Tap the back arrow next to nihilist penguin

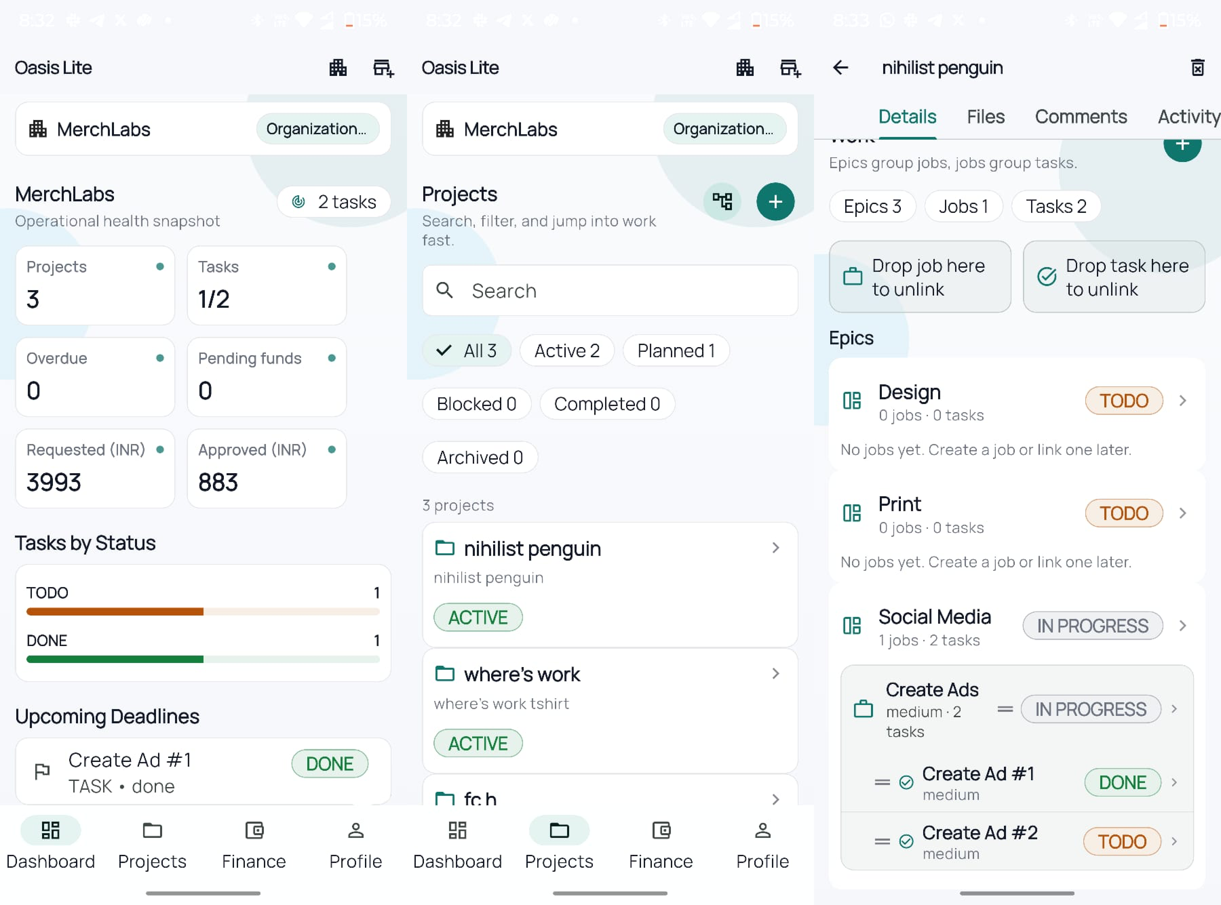pyautogui.click(x=841, y=67)
